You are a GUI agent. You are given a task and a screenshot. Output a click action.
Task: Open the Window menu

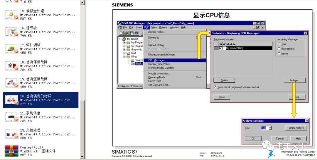(174, 27)
